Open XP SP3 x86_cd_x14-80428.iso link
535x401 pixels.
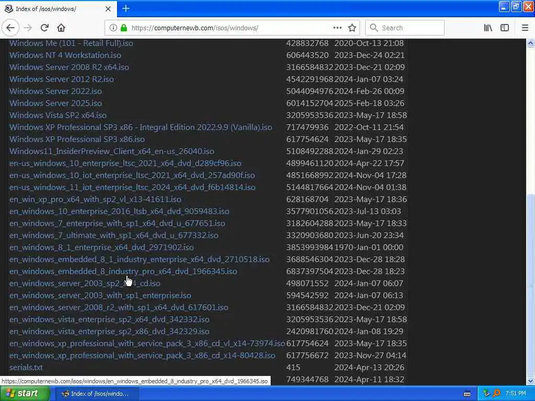(x=142, y=355)
